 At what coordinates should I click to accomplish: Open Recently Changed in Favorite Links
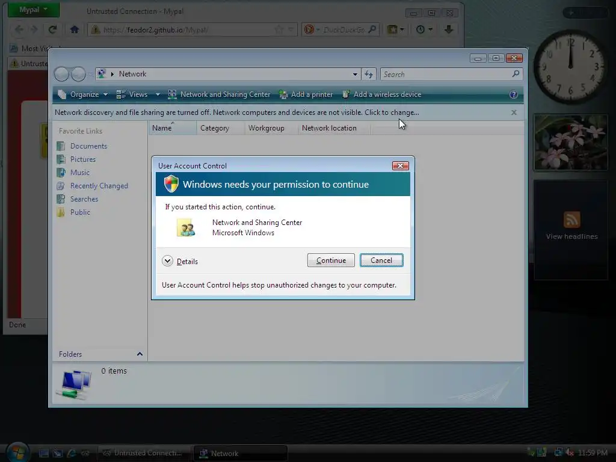[99, 186]
